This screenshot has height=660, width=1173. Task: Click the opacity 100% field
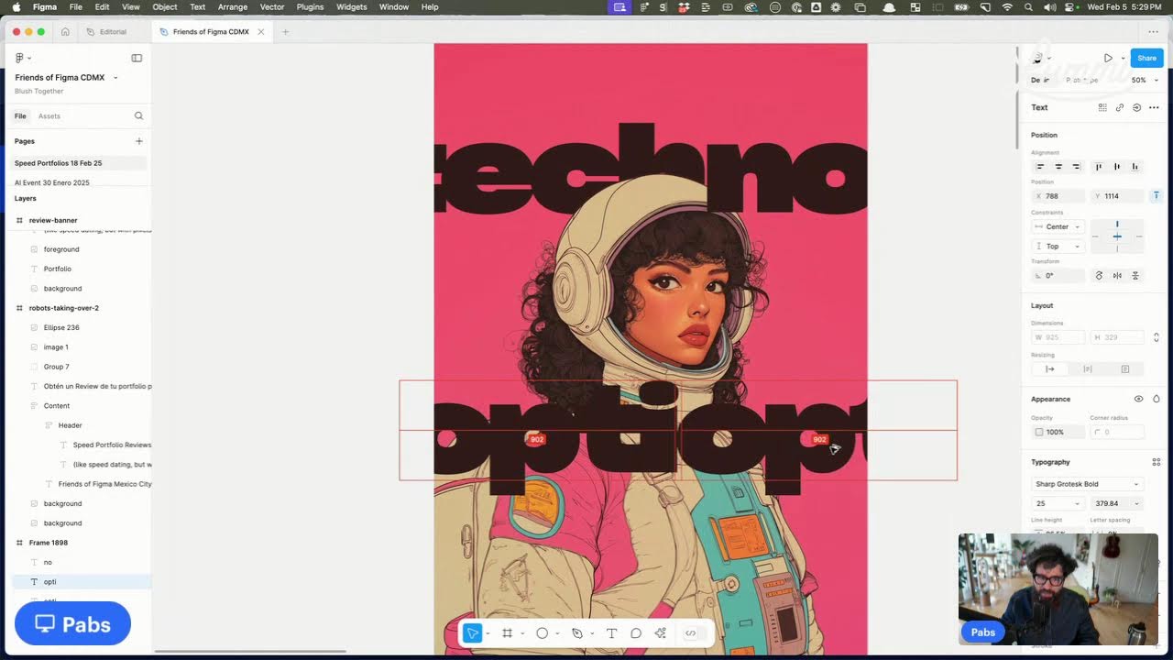tap(1058, 432)
